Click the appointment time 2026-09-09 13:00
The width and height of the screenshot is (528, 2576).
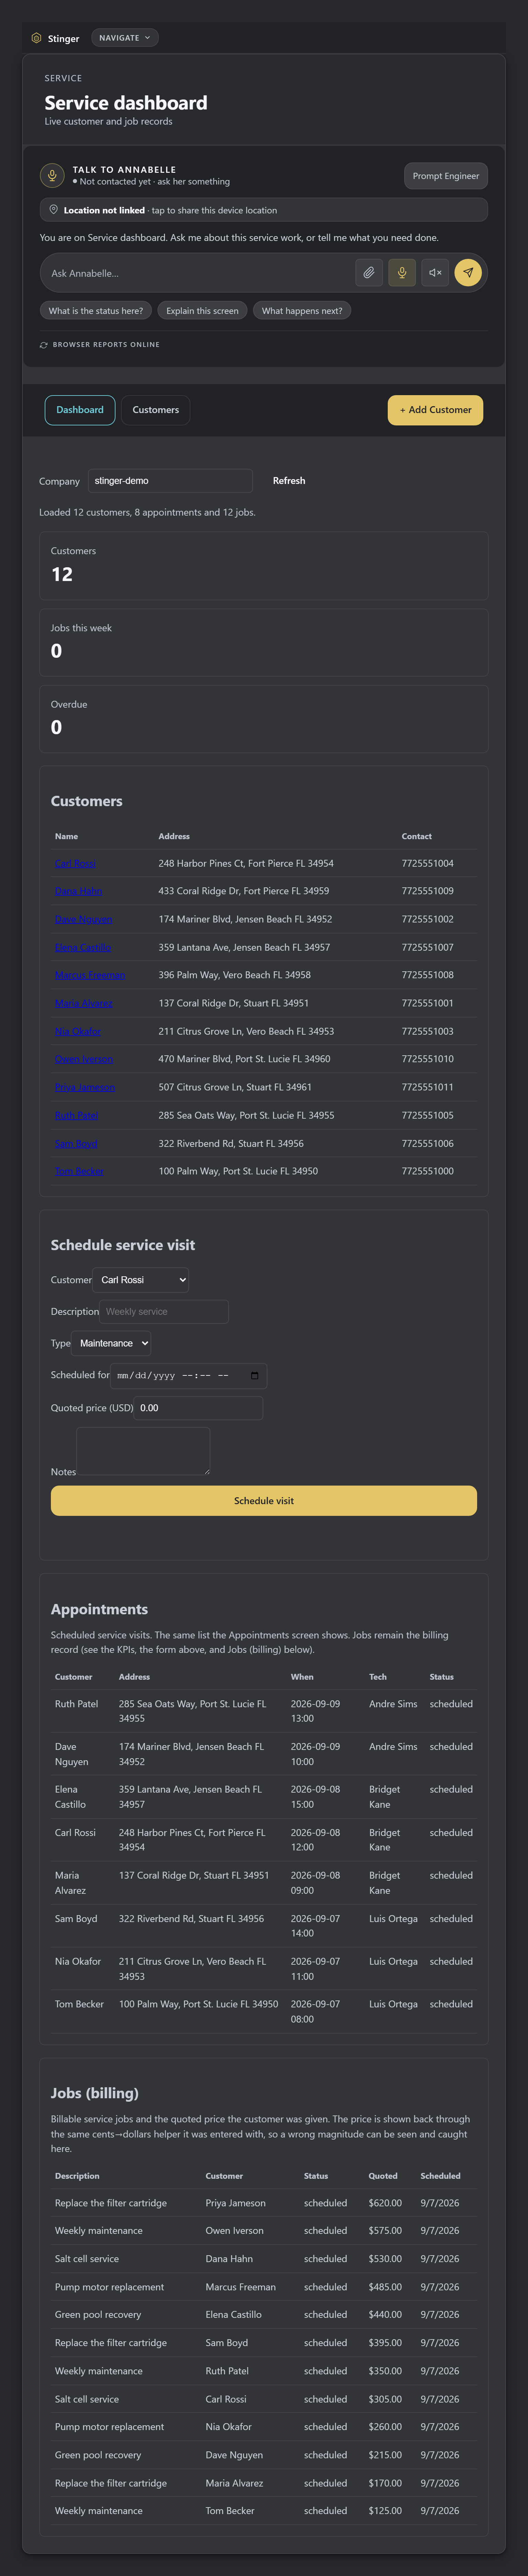point(316,1711)
